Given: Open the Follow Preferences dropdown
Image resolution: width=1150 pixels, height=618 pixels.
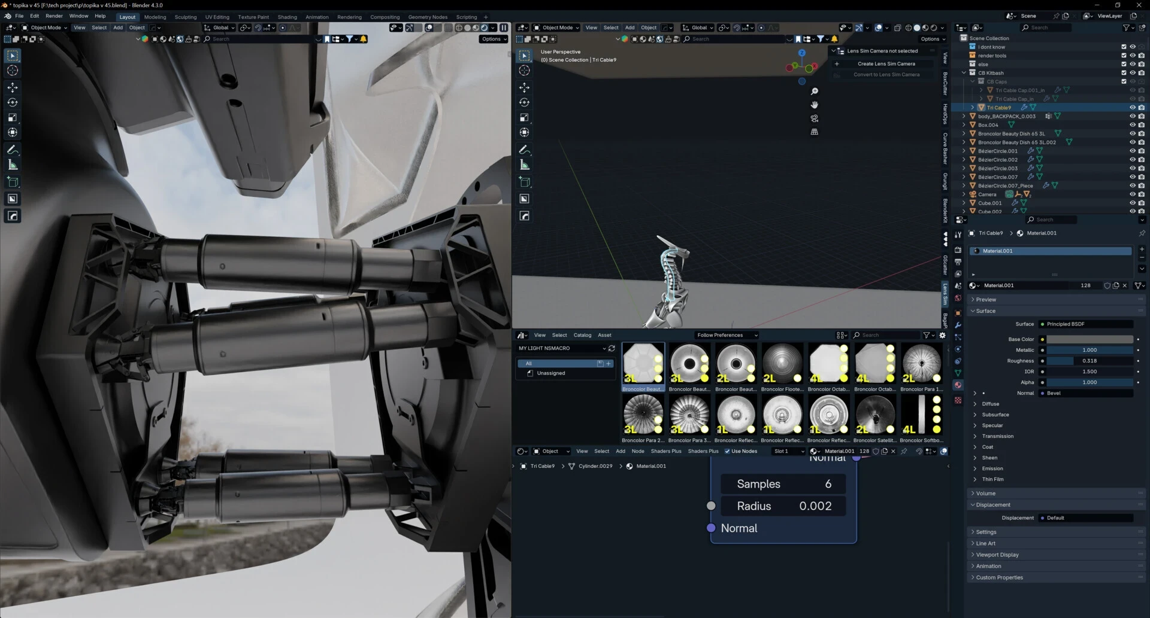Looking at the screenshot, I should pos(727,335).
